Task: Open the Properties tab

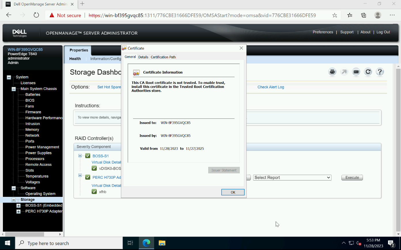Action: click(79, 50)
